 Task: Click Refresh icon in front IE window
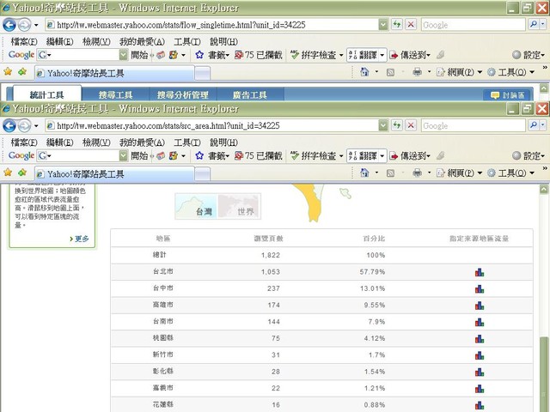tap(397, 125)
